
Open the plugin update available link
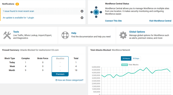pos(18,18)
